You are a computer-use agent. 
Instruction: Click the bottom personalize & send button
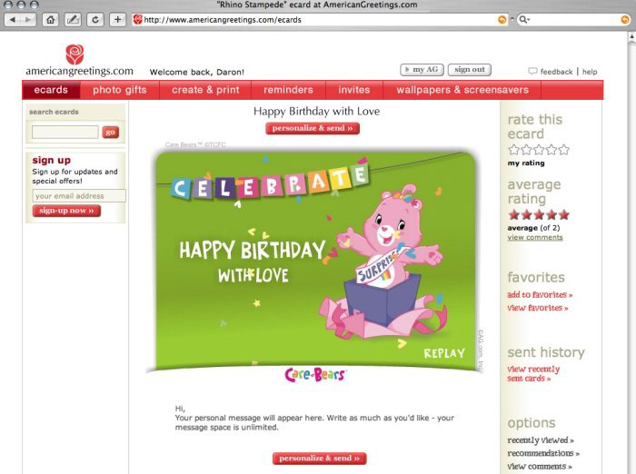[319, 459]
